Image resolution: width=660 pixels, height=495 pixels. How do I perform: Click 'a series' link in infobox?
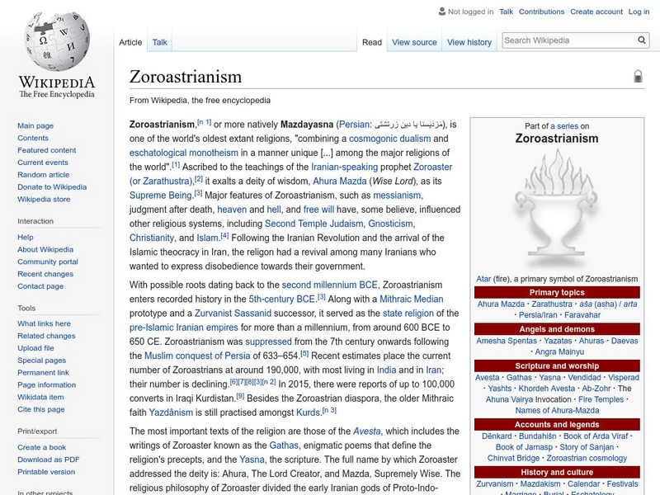(x=564, y=126)
